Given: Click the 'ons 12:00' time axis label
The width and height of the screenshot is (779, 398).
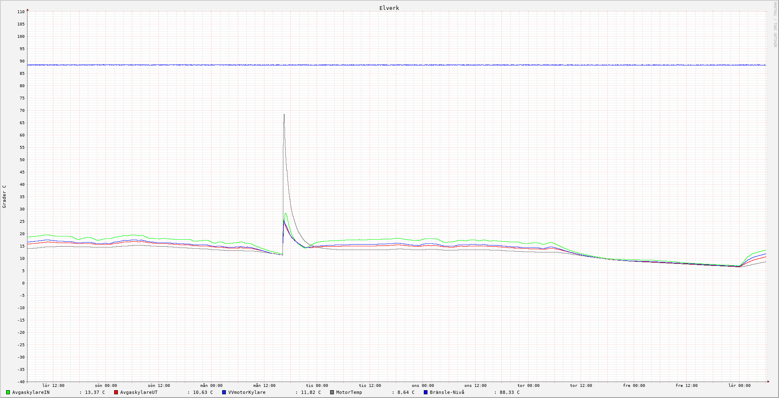Looking at the screenshot, I should (x=476, y=386).
